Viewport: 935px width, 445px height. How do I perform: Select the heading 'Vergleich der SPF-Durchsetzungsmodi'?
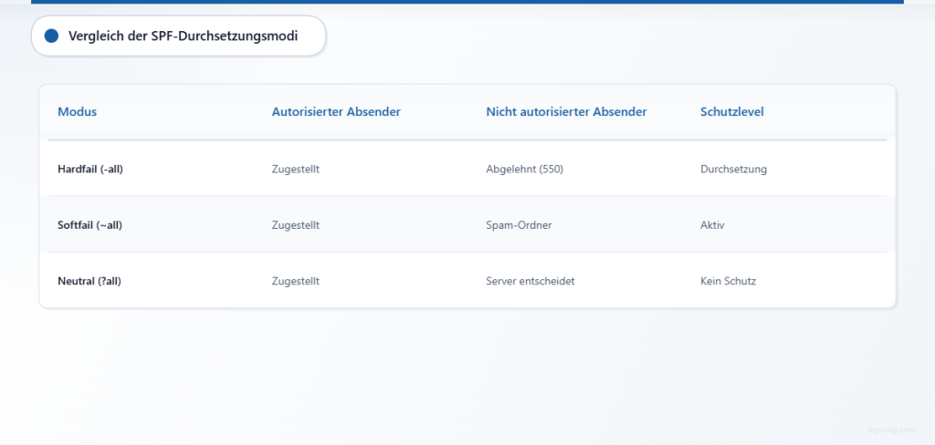click(x=183, y=36)
